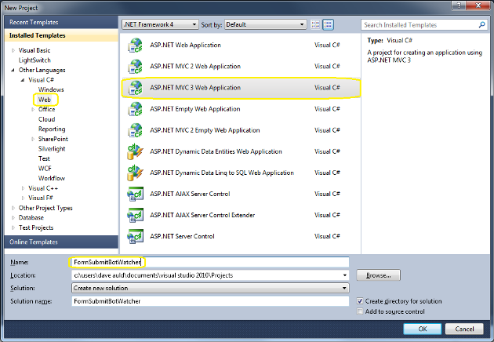Select ASP.NET Server Control template name
The height and width of the screenshot is (342, 494).
182,236
